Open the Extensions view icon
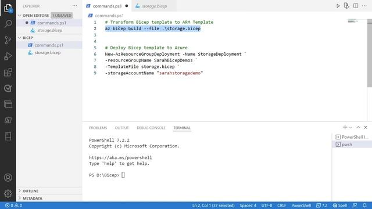372x209 pixels. pos(8,72)
